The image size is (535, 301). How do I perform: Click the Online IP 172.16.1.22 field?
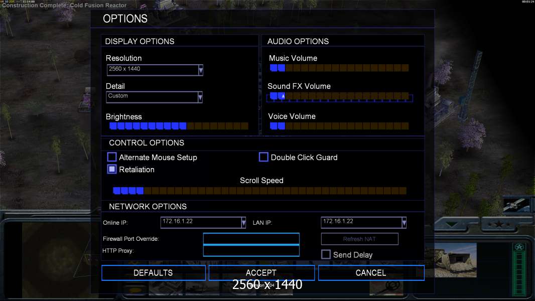(203, 223)
